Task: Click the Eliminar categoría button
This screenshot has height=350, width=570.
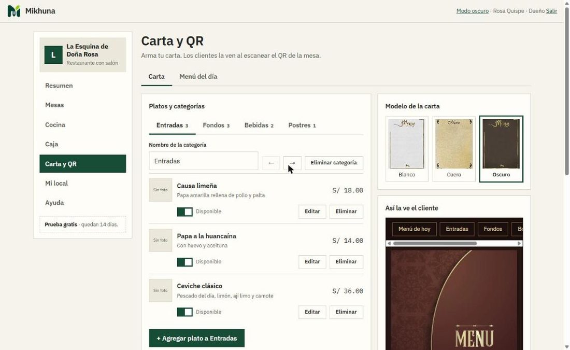Action: 334,163
